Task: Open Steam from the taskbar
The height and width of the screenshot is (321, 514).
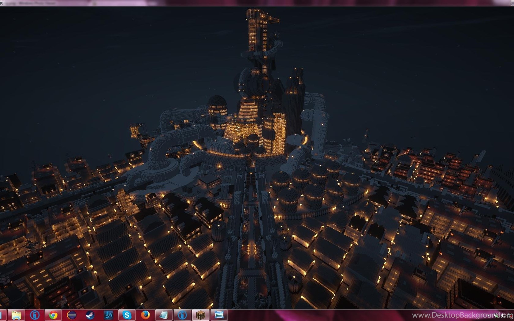Action: point(90,315)
